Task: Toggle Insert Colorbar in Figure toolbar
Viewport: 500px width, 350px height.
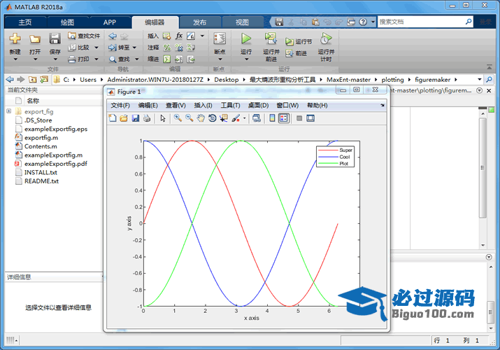Action: pos(272,118)
